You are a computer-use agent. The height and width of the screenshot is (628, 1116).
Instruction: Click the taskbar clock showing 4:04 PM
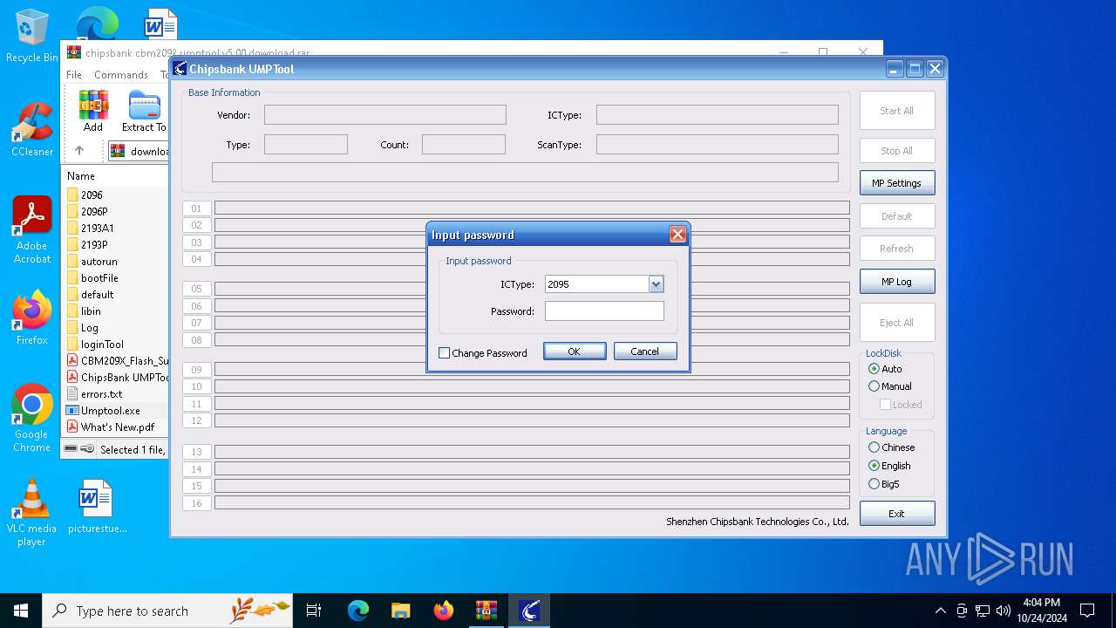[1042, 611]
